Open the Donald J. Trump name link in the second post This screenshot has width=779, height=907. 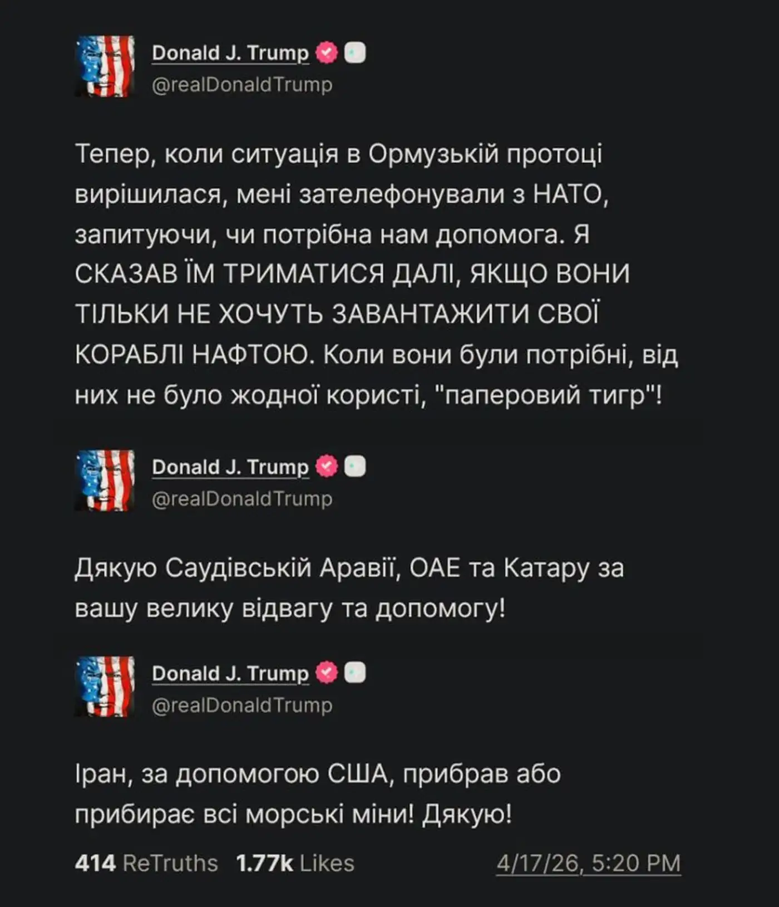coord(230,467)
